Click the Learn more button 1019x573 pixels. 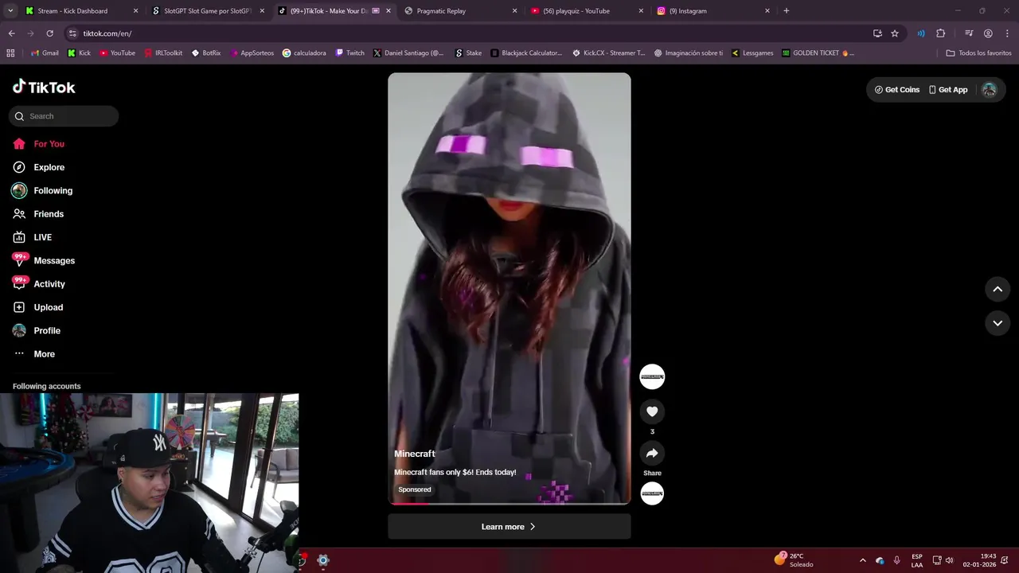[509, 527]
